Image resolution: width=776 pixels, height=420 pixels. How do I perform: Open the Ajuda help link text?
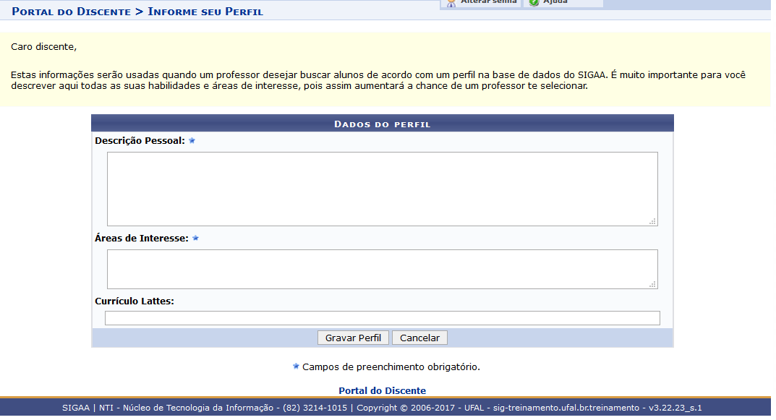(555, 2)
